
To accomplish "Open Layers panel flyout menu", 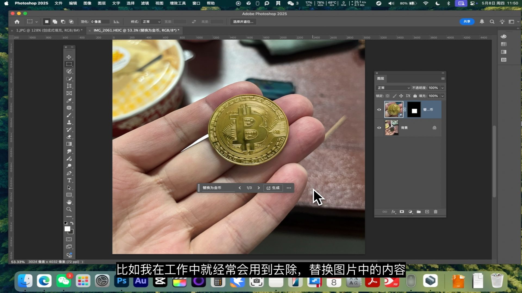I will (443, 79).
